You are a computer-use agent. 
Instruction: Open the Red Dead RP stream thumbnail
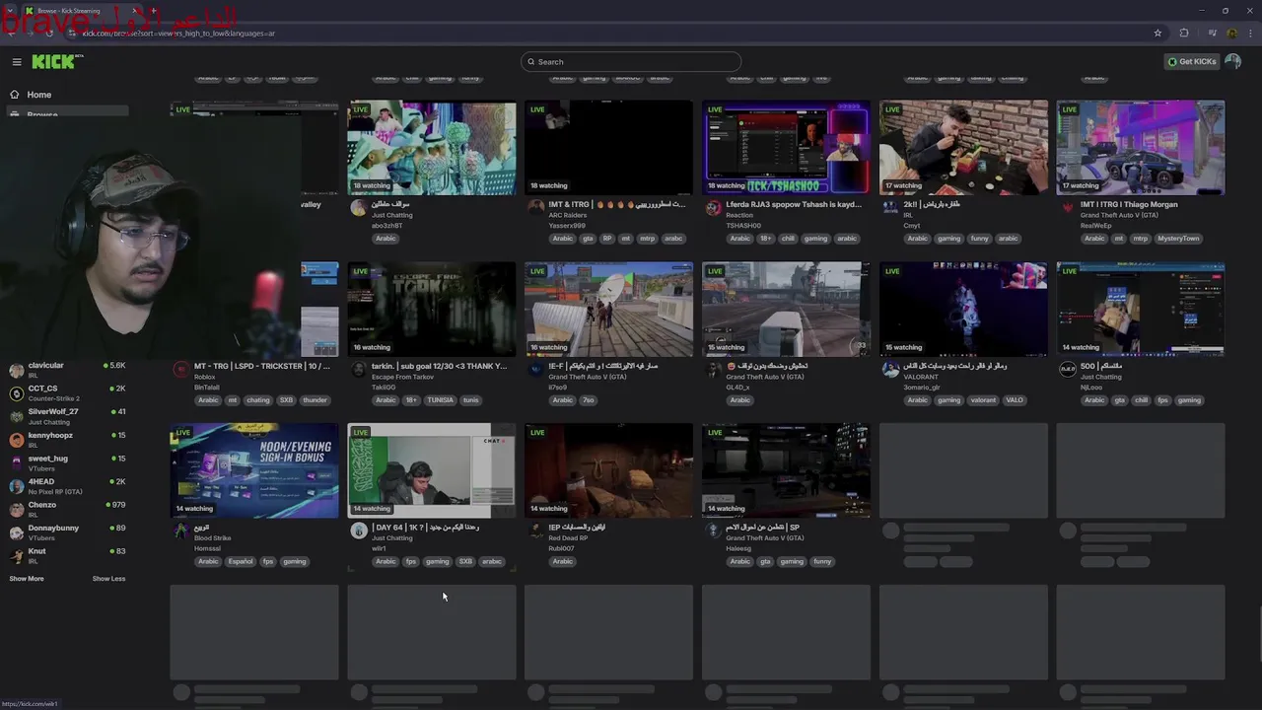608,470
